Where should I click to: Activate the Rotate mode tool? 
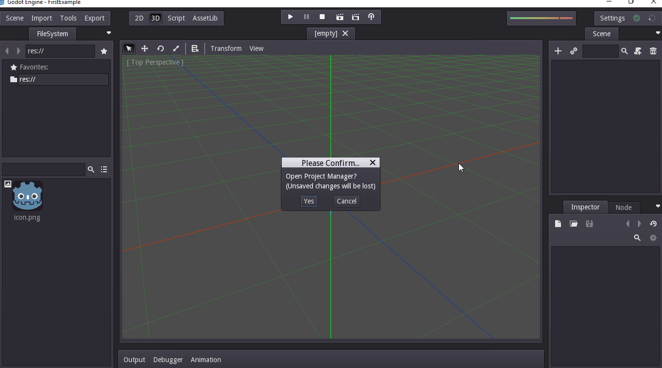point(160,48)
